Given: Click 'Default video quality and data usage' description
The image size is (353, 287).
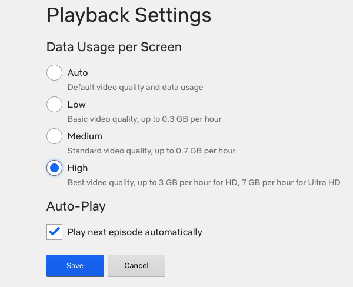Looking at the screenshot, I should [x=135, y=88].
